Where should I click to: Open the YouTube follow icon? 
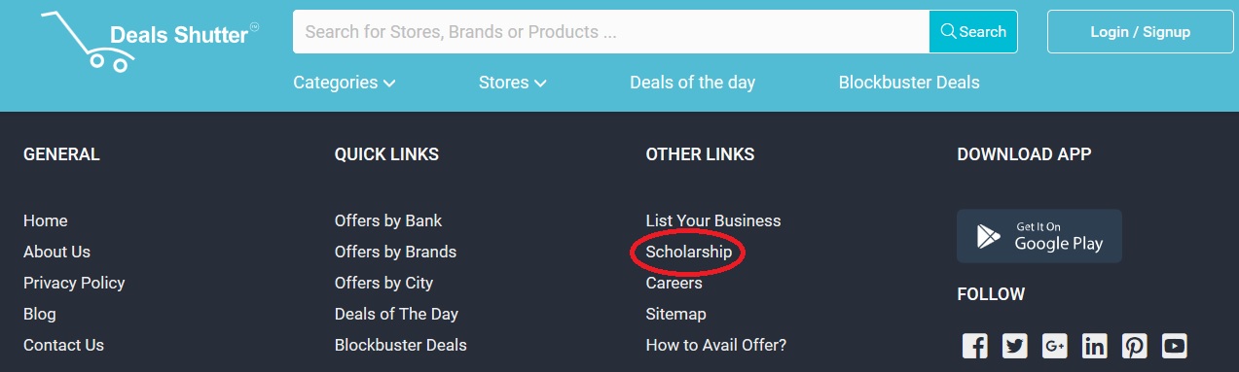click(x=1175, y=345)
